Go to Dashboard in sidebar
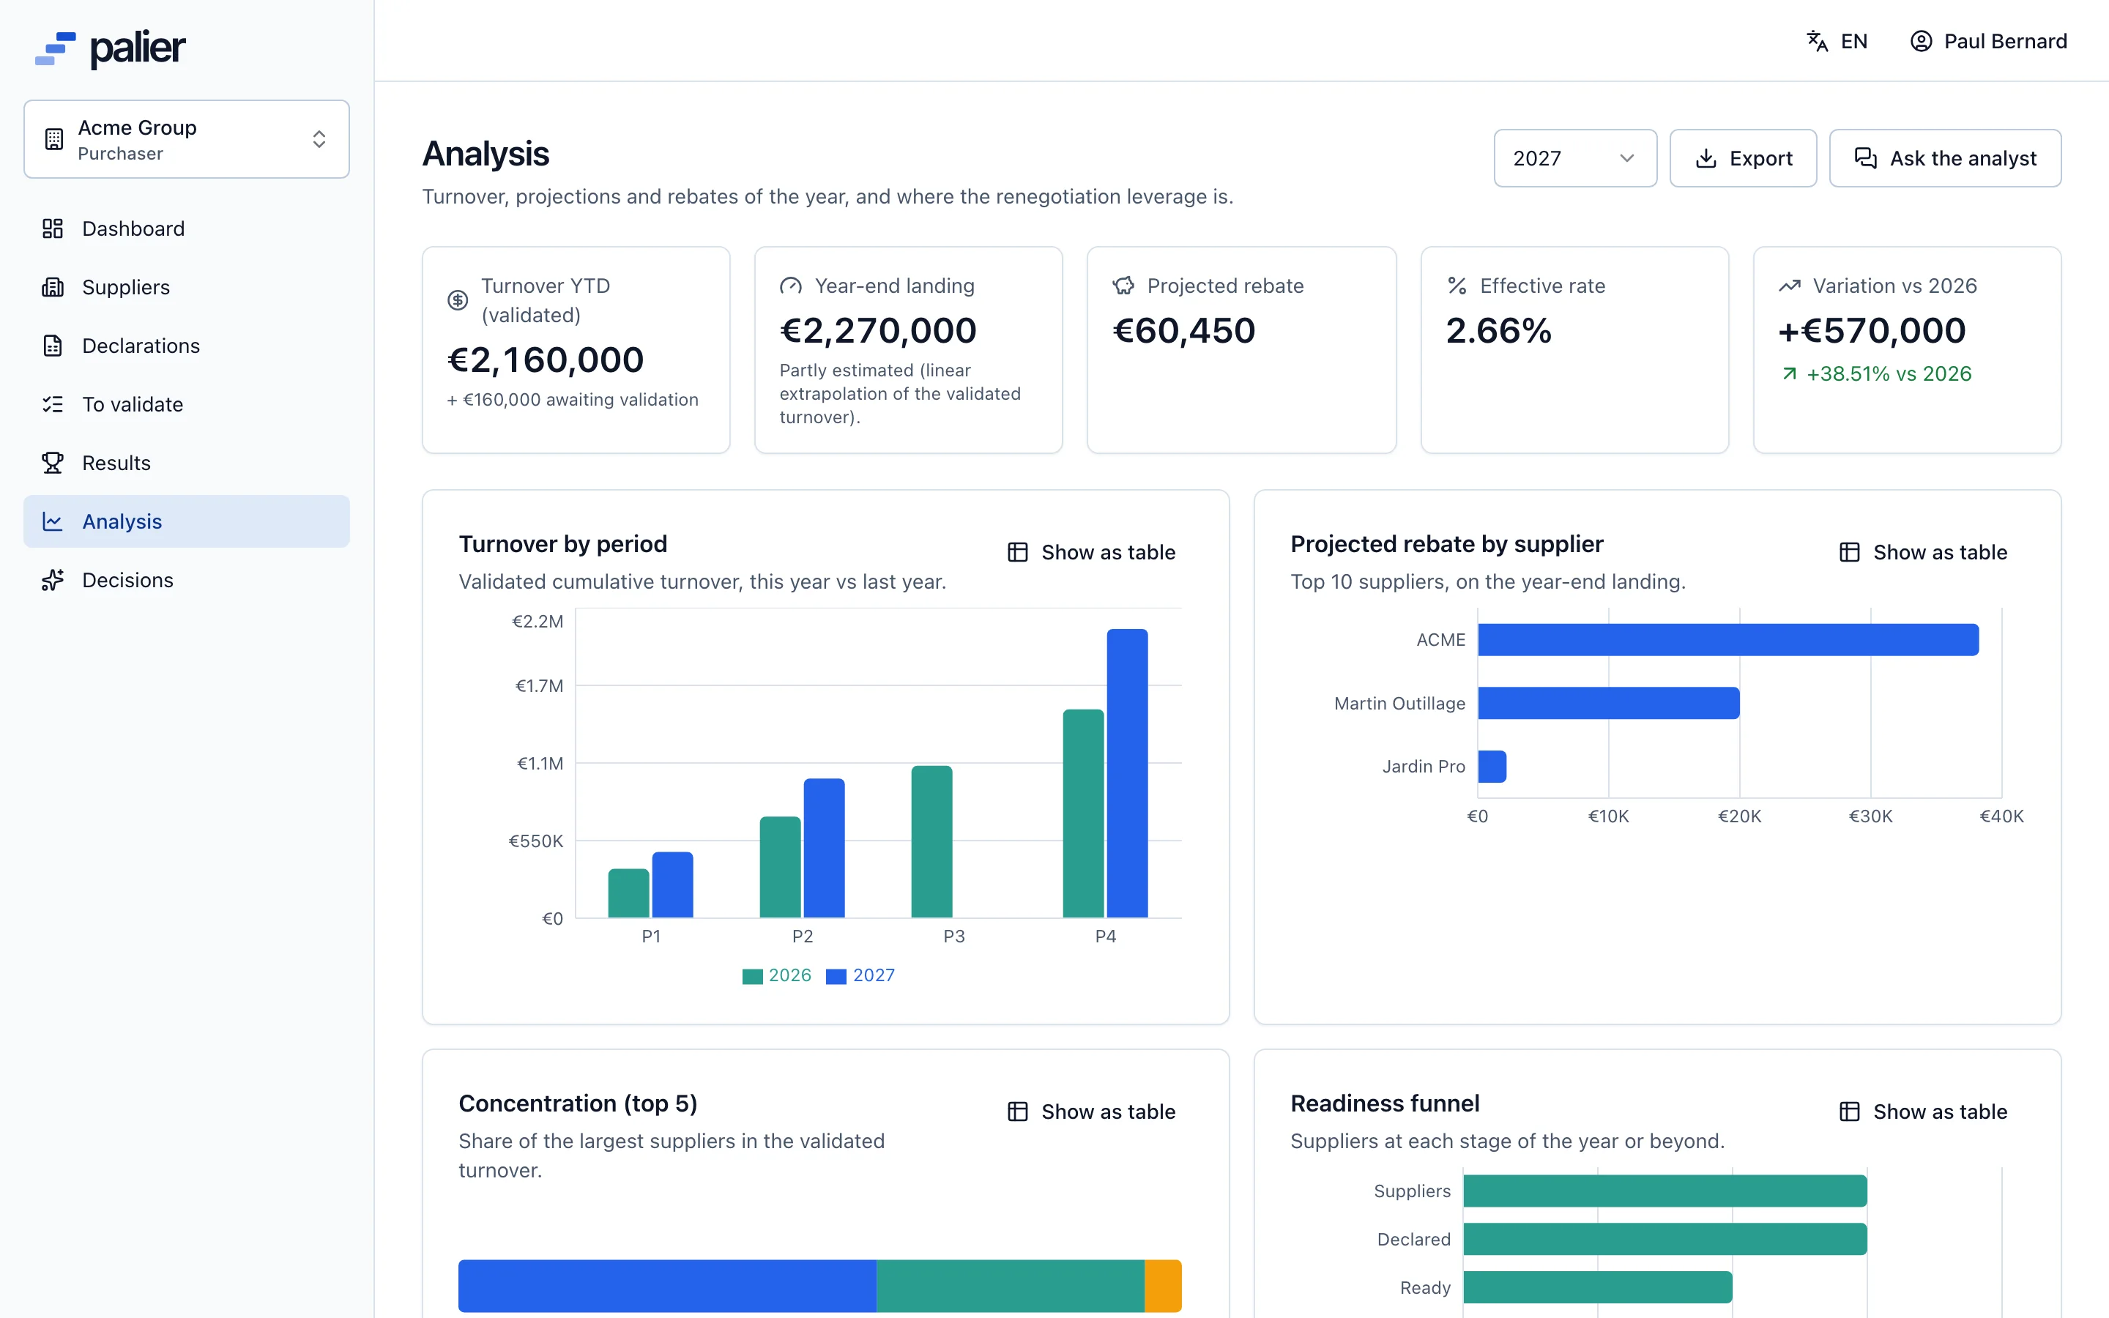Viewport: 2109px width, 1318px height. (187, 228)
